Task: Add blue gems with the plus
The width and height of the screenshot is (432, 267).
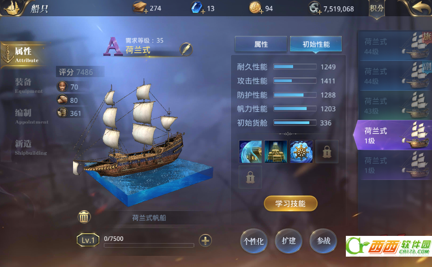Action: 203,12
